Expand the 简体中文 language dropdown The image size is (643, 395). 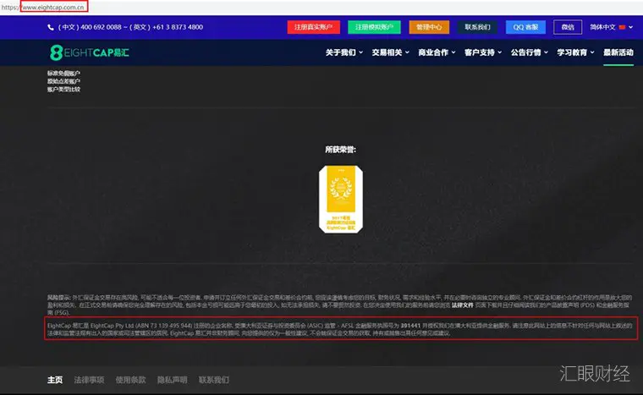tap(611, 27)
